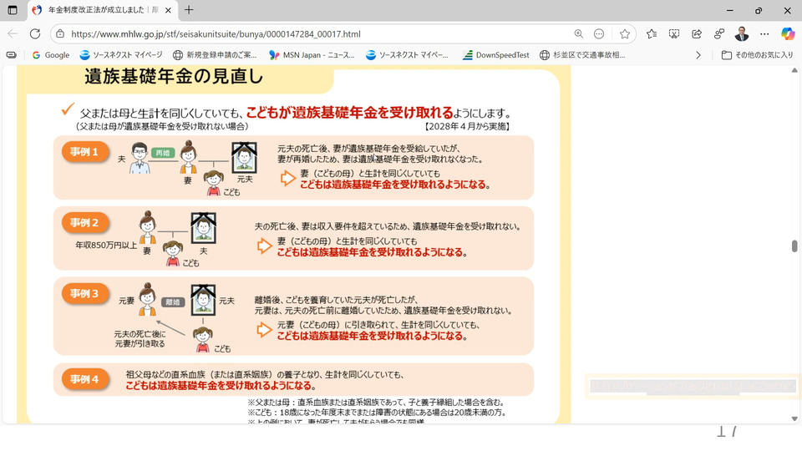Open the Share icon in toolbar

pyautogui.click(x=697, y=33)
